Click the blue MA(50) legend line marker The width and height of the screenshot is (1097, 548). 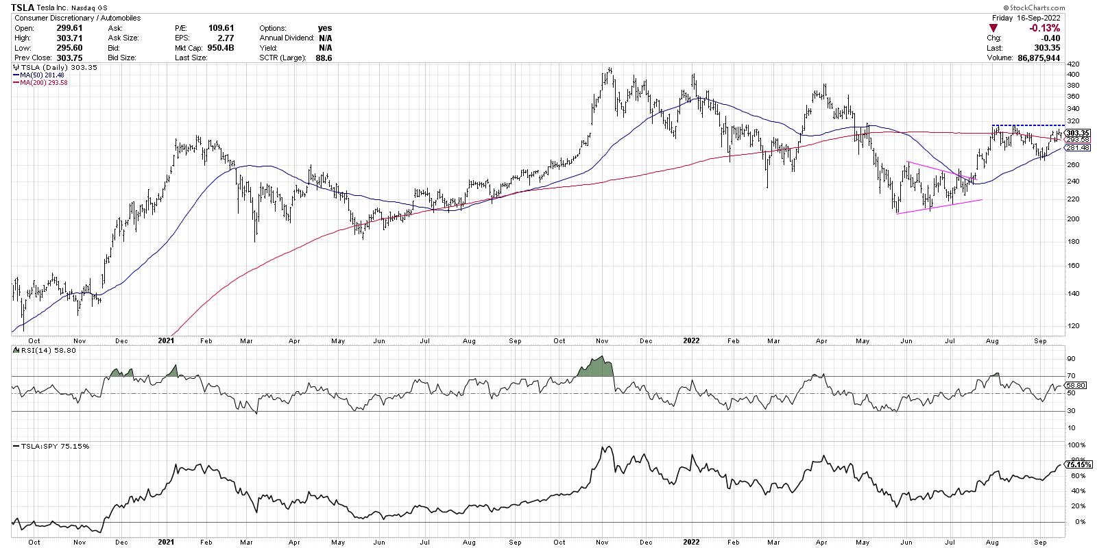tap(16, 75)
